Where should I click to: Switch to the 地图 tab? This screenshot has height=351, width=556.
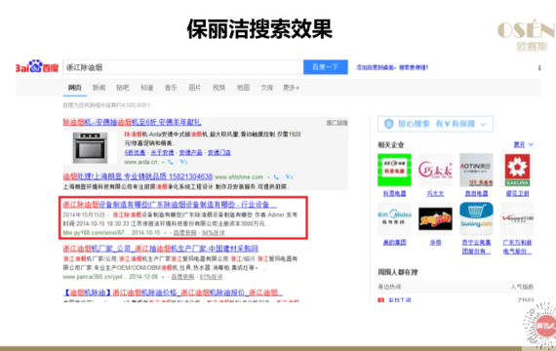(x=243, y=88)
